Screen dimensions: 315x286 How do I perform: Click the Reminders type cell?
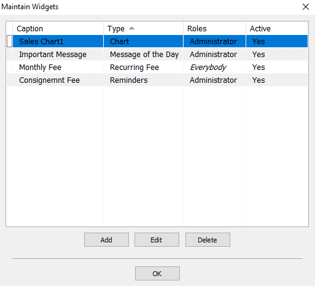pyautogui.click(x=143, y=80)
